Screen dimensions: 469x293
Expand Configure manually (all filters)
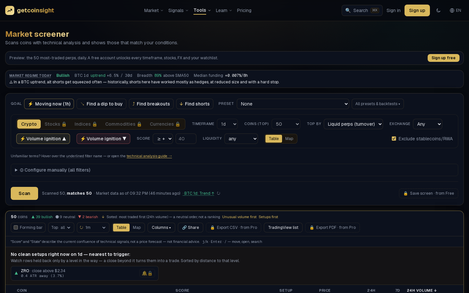pyautogui.click(x=234, y=170)
